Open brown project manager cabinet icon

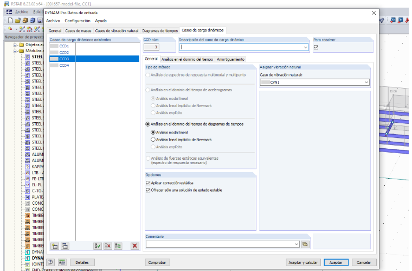(x=25, y=20)
